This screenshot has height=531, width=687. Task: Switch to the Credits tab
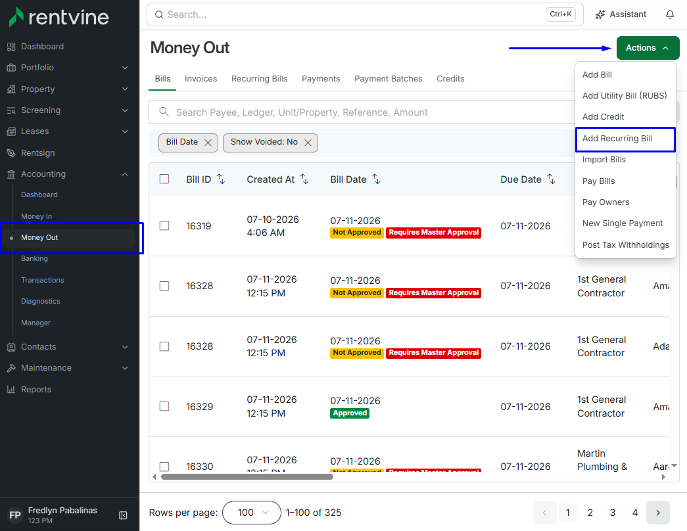[450, 79]
